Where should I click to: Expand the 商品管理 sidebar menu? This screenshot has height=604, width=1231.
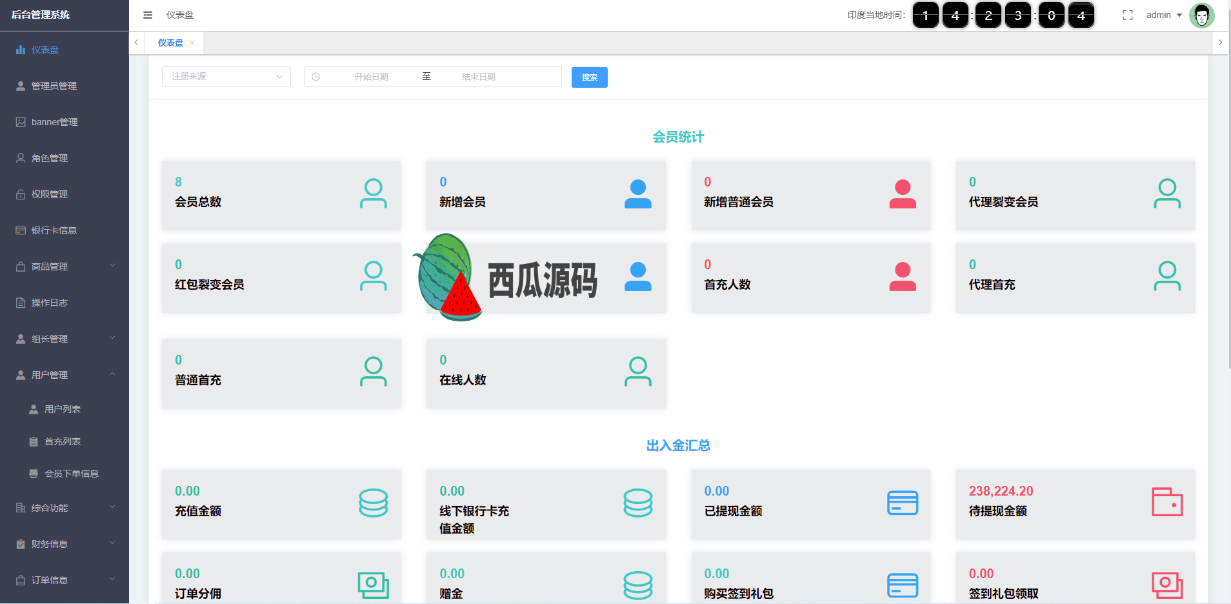(x=65, y=267)
